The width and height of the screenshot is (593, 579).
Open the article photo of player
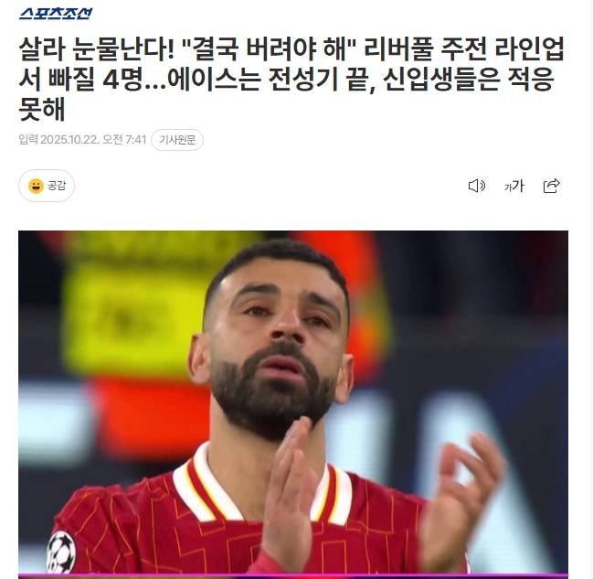[x=293, y=402]
